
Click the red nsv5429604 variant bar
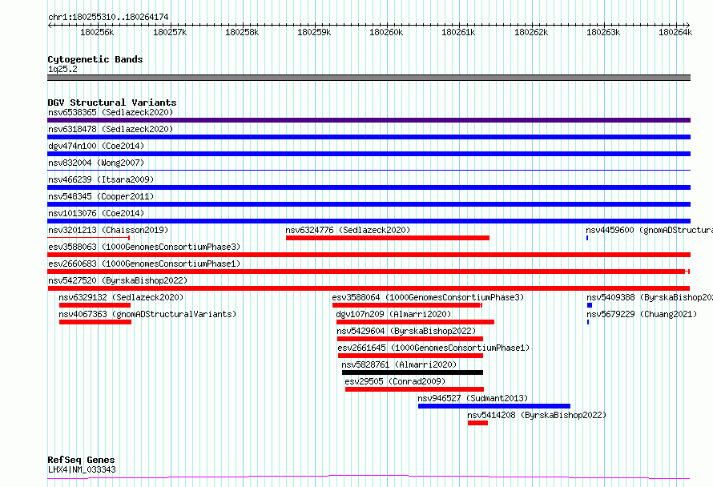pos(410,339)
